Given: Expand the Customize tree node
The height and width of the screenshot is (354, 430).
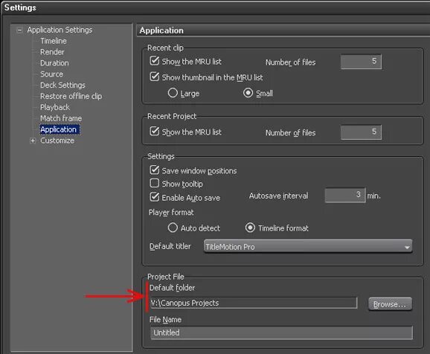Looking at the screenshot, I should [x=33, y=141].
